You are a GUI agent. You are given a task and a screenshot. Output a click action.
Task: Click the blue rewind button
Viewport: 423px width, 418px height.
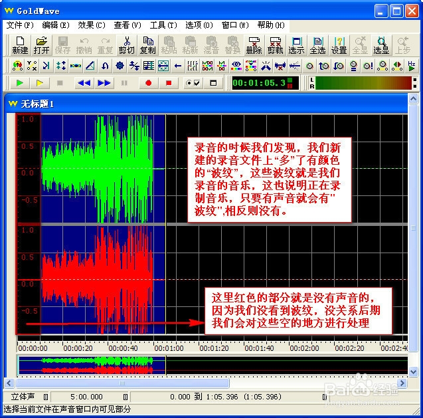pos(84,83)
